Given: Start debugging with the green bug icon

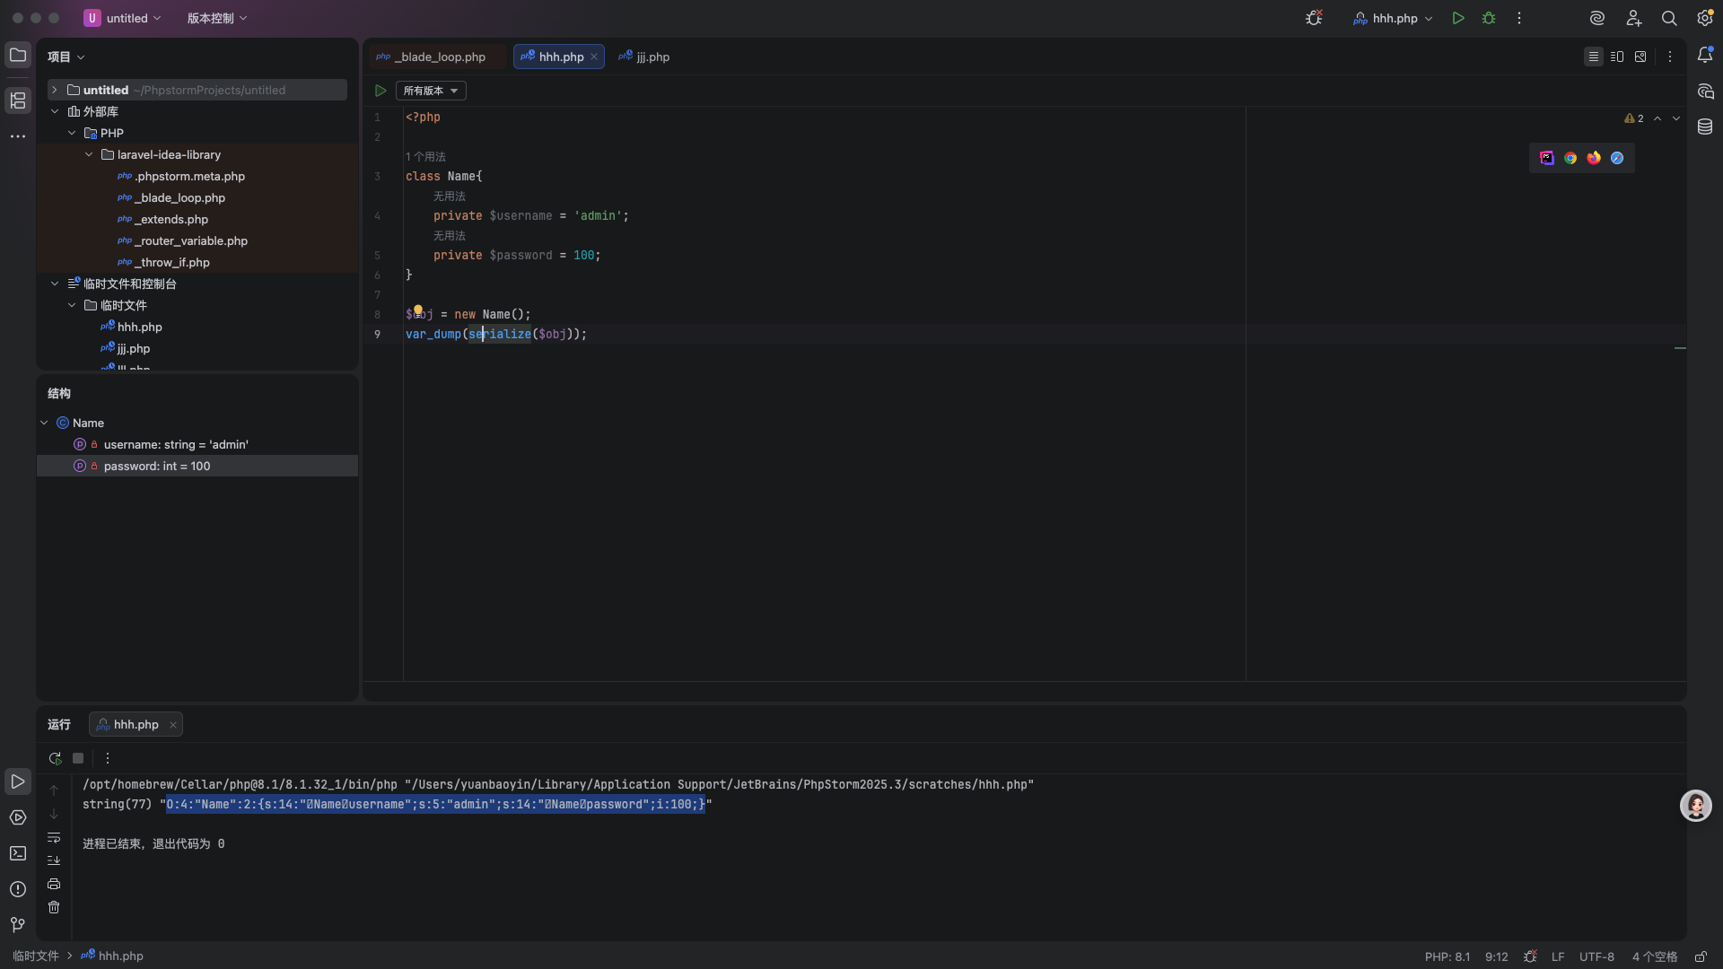Looking at the screenshot, I should [1489, 18].
